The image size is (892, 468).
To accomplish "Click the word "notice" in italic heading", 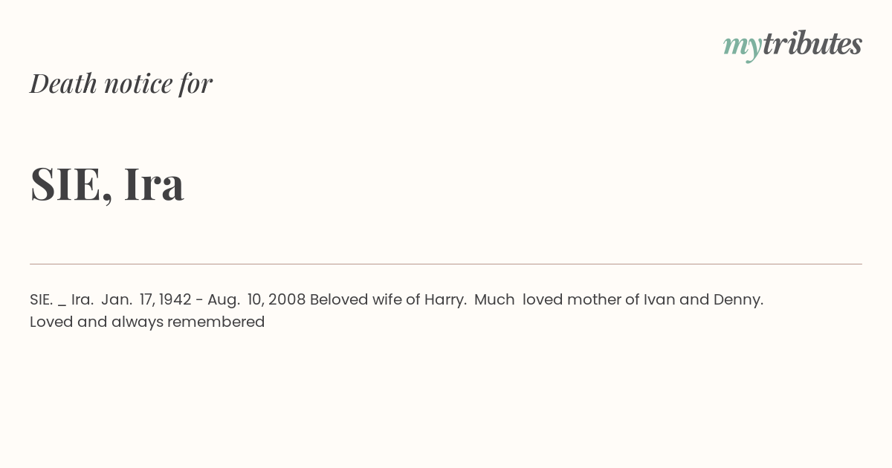I will point(138,84).
